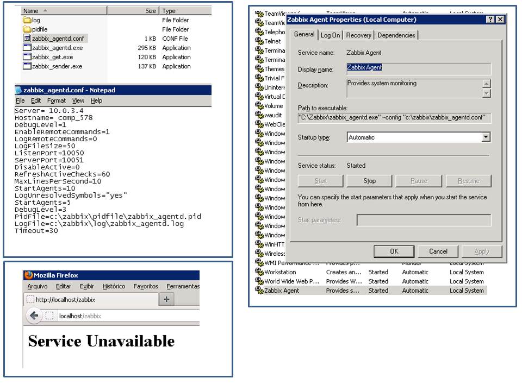Open Notepad View menu
This screenshot has height=391, width=522.
(78, 100)
